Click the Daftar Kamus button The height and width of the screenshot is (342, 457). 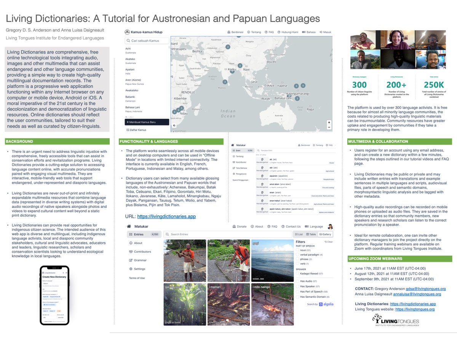[x=136, y=130]
